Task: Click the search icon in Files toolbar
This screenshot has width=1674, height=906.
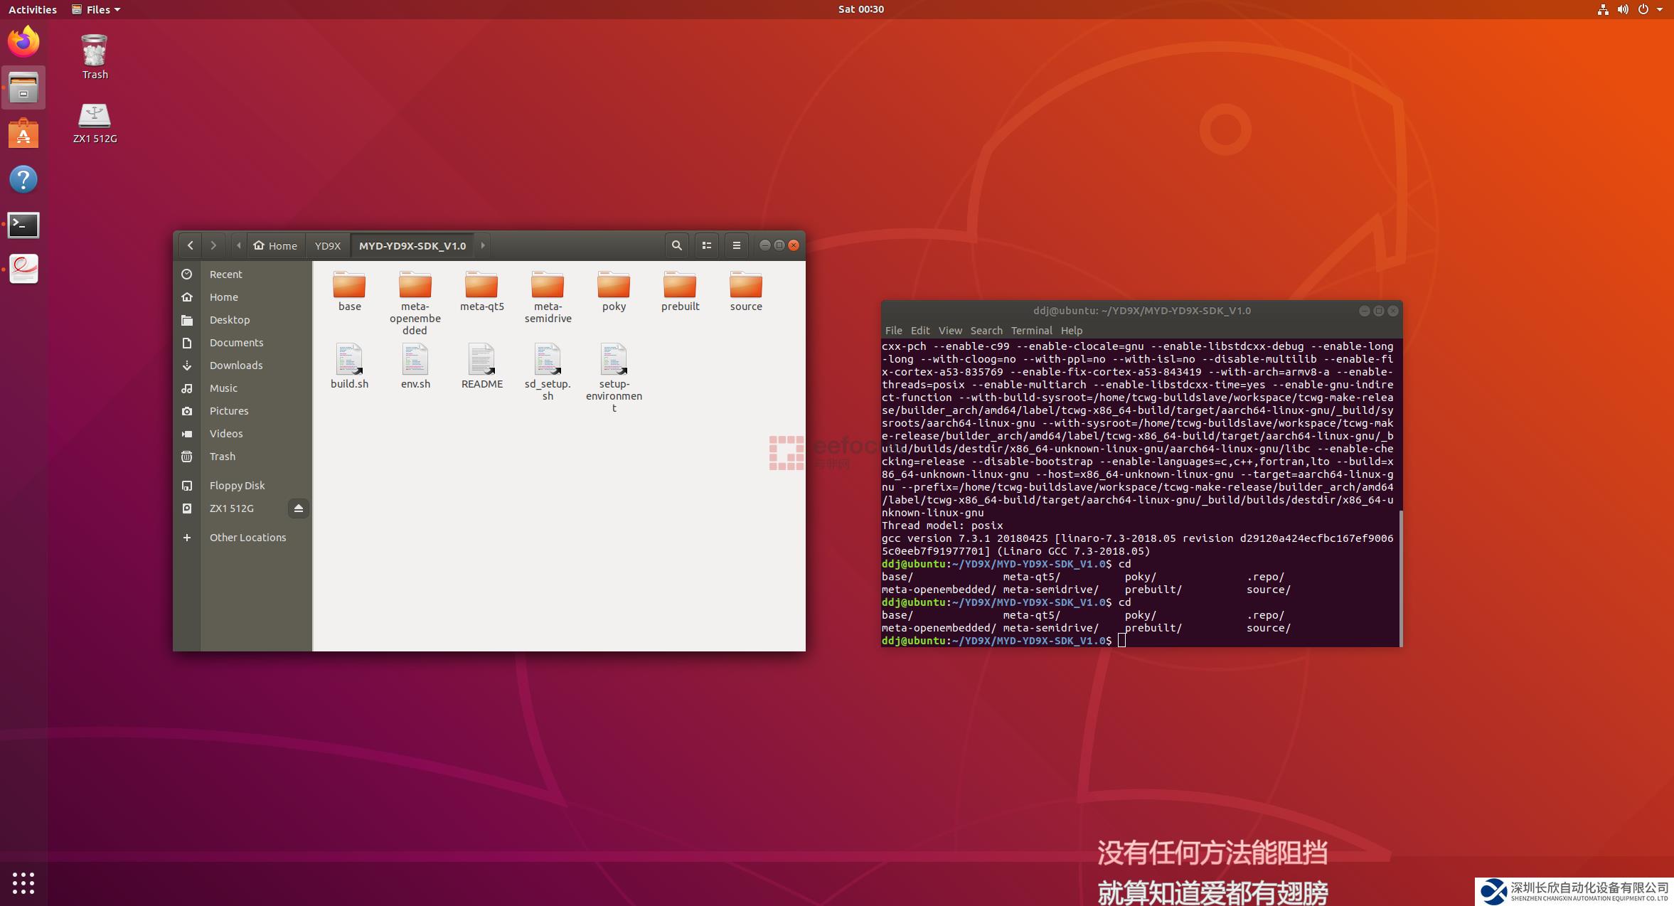Action: (676, 245)
